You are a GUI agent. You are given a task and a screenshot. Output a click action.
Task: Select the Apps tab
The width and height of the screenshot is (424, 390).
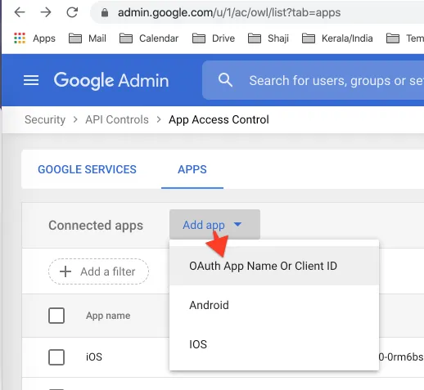[192, 169]
